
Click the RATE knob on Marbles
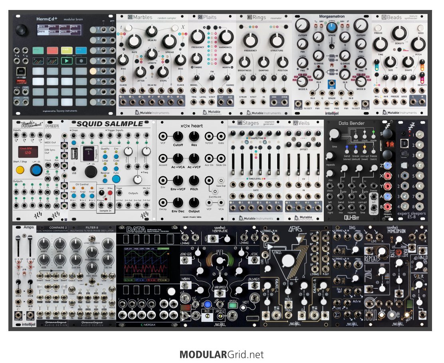click(134, 41)
